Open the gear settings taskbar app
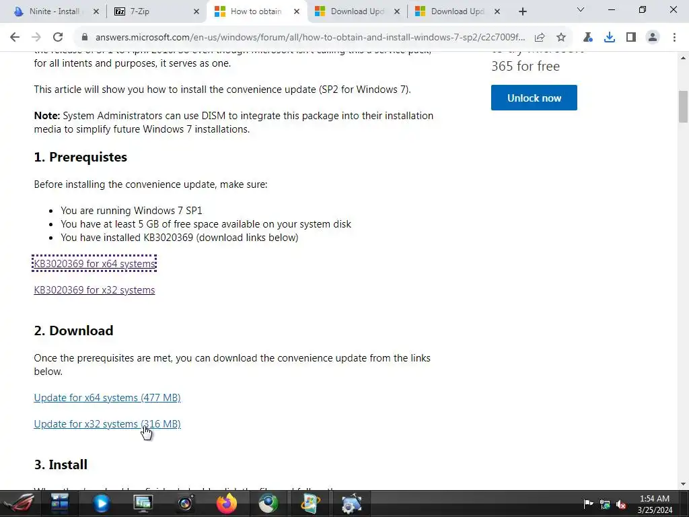The width and height of the screenshot is (689, 517). (x=351, y=504)
